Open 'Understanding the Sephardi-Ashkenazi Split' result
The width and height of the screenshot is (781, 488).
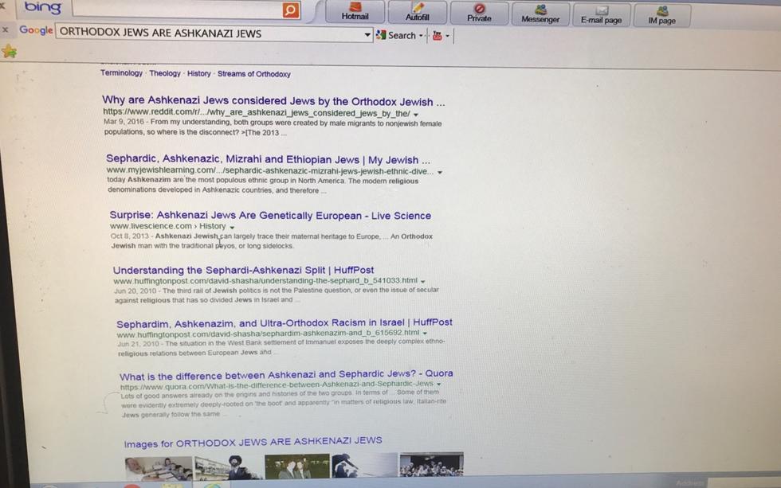(x=243, y=270)
